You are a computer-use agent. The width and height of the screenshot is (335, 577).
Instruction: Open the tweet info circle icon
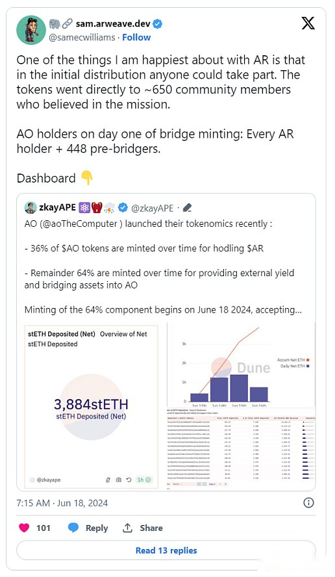coord(308,503)
